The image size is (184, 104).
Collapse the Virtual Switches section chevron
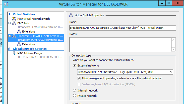click(x=9, y=14)
